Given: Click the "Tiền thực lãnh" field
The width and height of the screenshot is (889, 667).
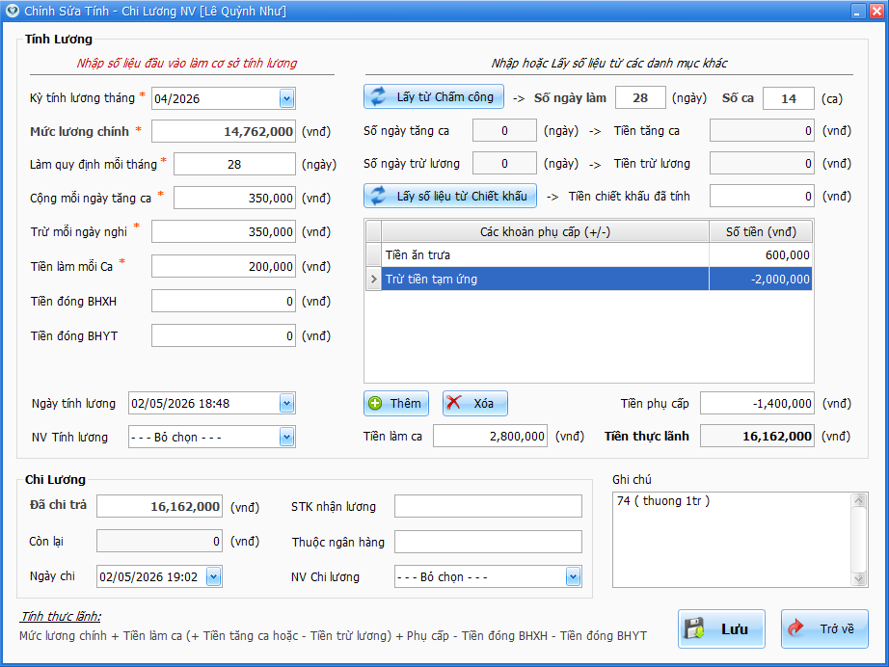Looking at the screenshot, I should (757, 437).
